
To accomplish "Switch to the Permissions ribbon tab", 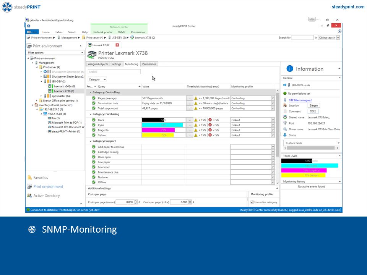I will tap(138, 32).
